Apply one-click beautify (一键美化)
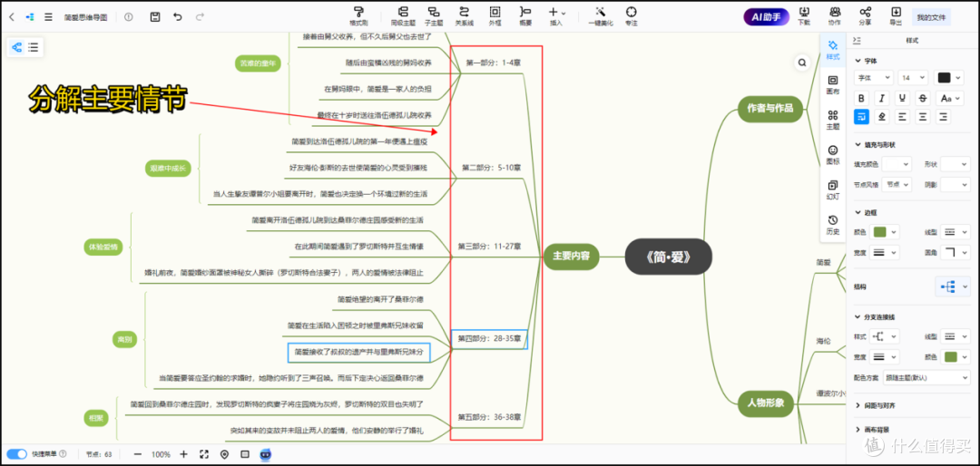Image resolution: width=980 pixels, height=466 pixels. tap(601, 15)
